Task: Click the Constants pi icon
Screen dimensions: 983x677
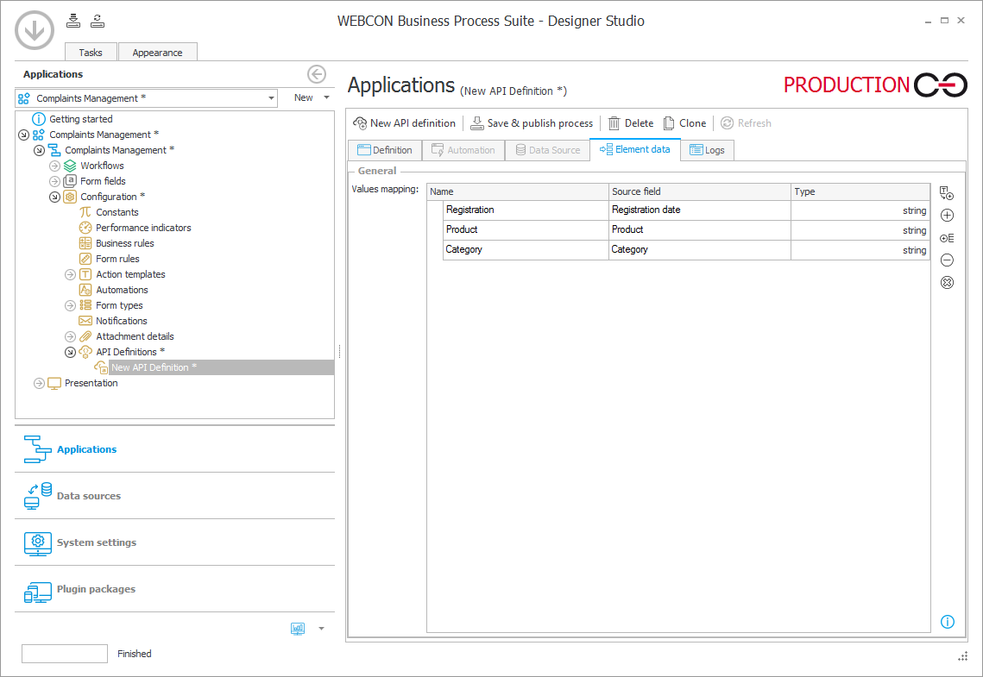Action: pos(85,212)
